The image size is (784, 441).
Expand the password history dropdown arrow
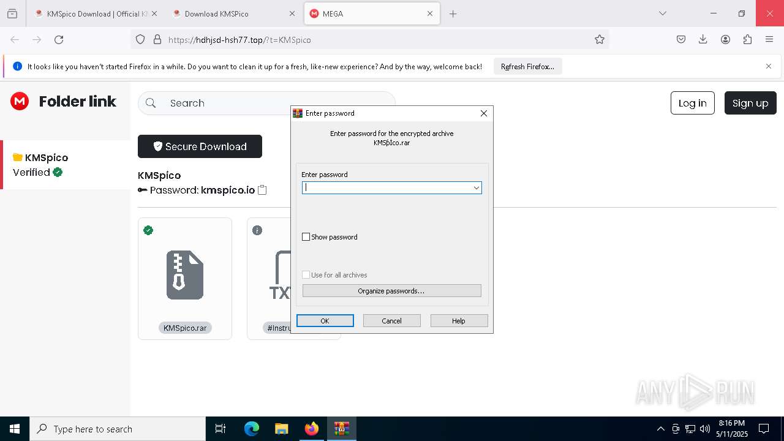tap(476, 188)
